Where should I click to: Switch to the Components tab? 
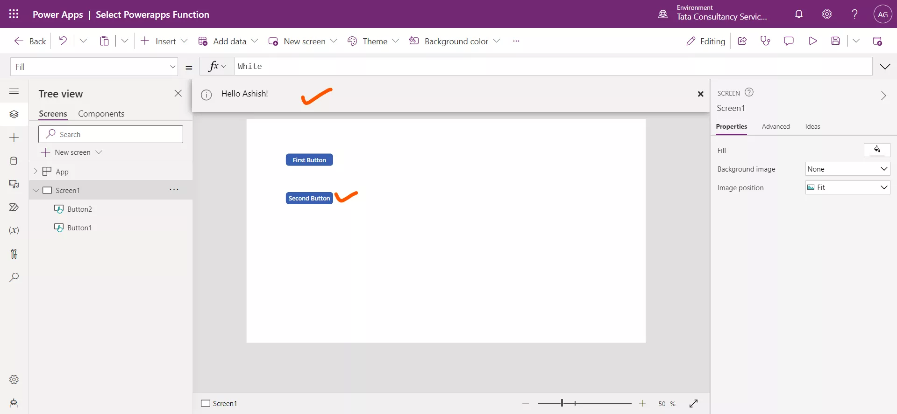pos(101,114)
